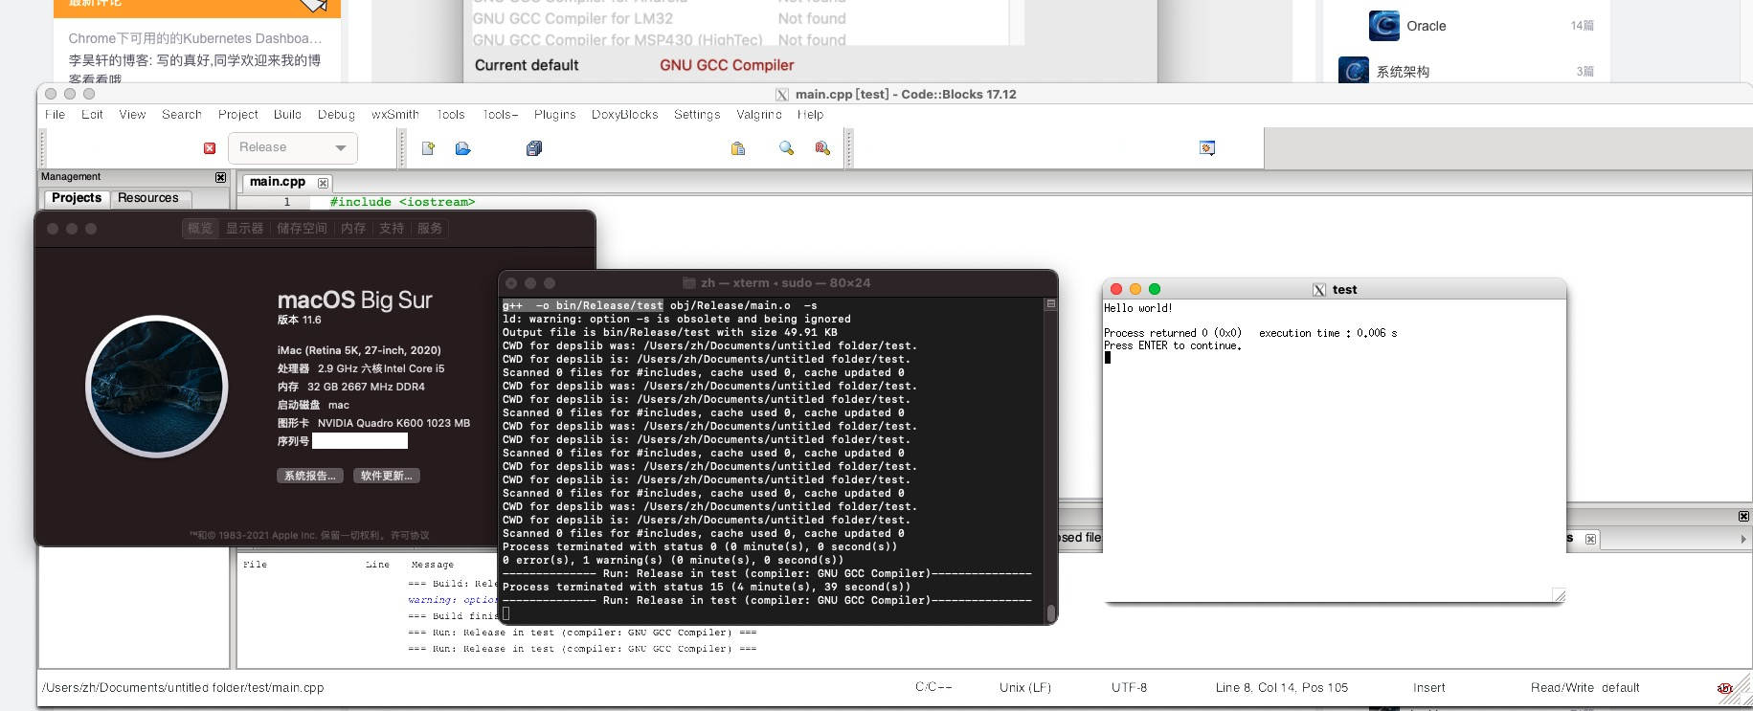Click the Find magnifier toolbar icon
This screenshot has height=711, width=1753.
[787, 148]
